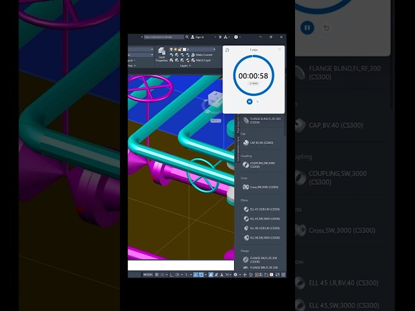Viewport: 415px width, 311px height.
Task: Click the layer lightbulb on/off icon
Action: 171,49
